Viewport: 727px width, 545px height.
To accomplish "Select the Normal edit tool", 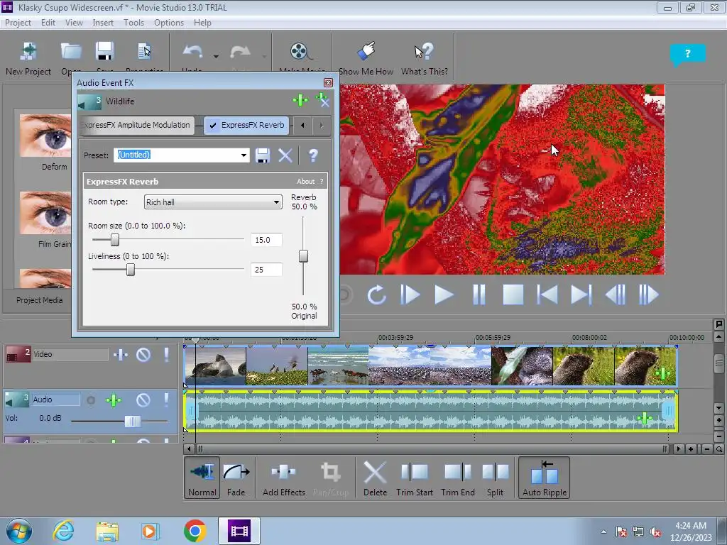I will (x=202, y=478).
